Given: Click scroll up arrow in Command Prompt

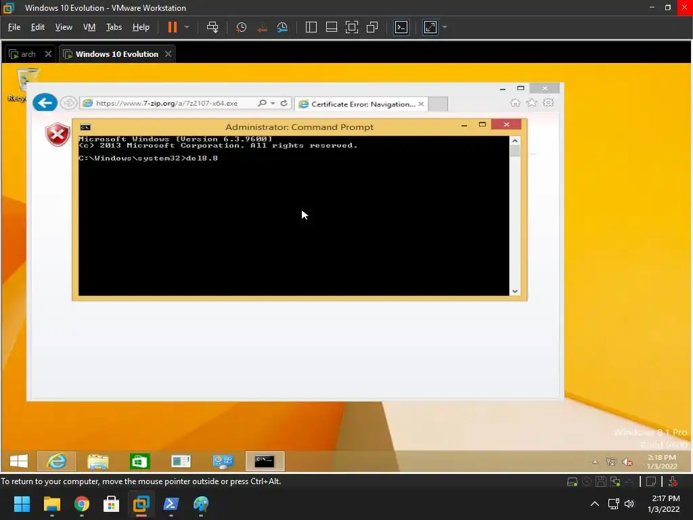Looking at the screenshot, I should [x=515, y=141].
